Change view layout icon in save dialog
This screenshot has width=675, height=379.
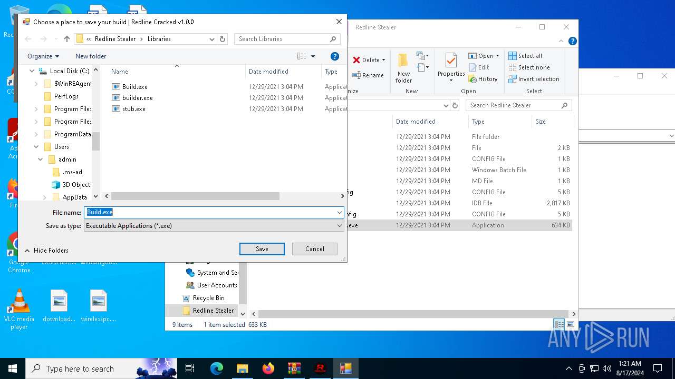[x=302, y=56]
